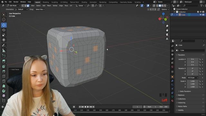Viewport: 206px width, 116px height.
Task: Click the current frame field in timeline
Action: [x=137, y=107]
